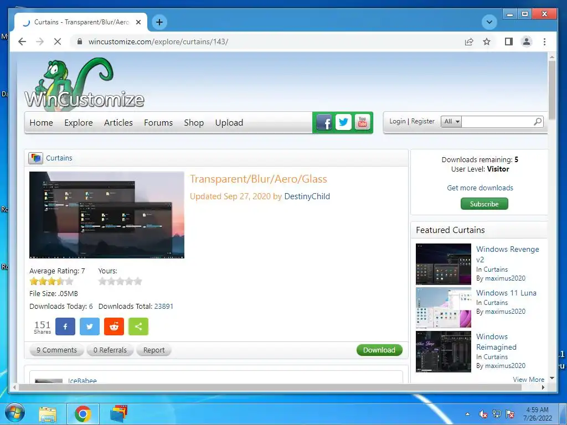This screenshot has width=567, height=425.
Task: Open the Windows Reimagined thumbnail
Action: click(x=444, y=351)
